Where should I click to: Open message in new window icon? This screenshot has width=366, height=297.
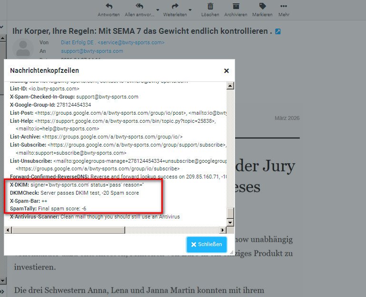click(x=278, y=32)
